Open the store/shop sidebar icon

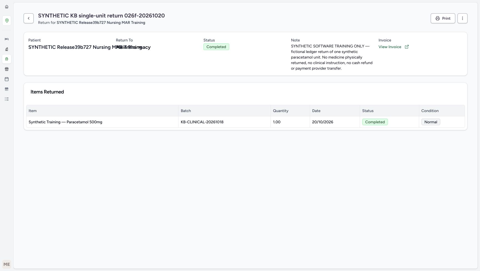[x=7, y=69]
